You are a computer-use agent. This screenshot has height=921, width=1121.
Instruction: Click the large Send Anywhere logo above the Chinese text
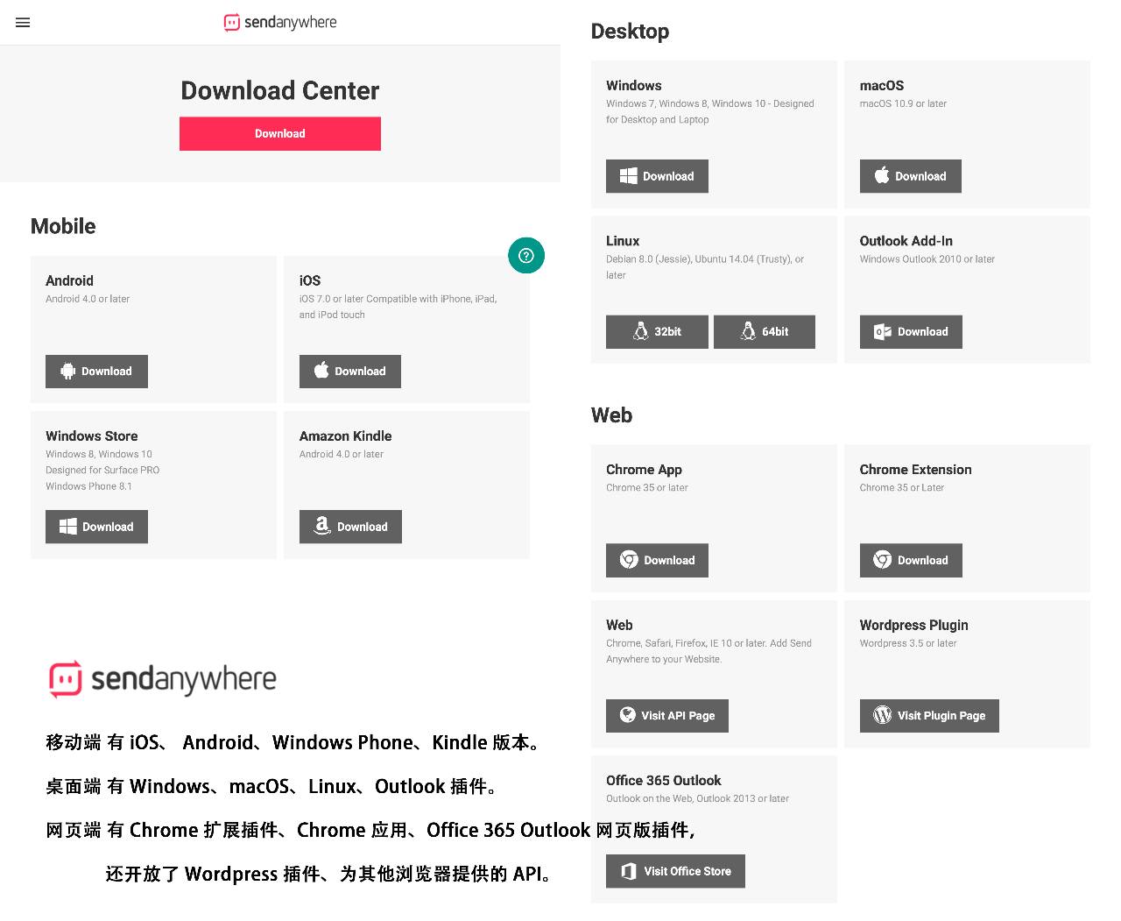(x=163, y=679)
